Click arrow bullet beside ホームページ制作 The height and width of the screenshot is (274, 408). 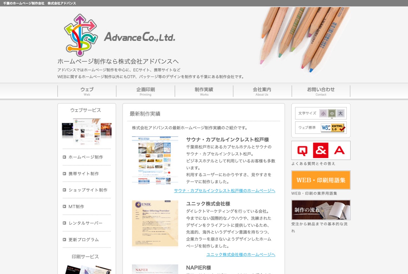[64, 157]
